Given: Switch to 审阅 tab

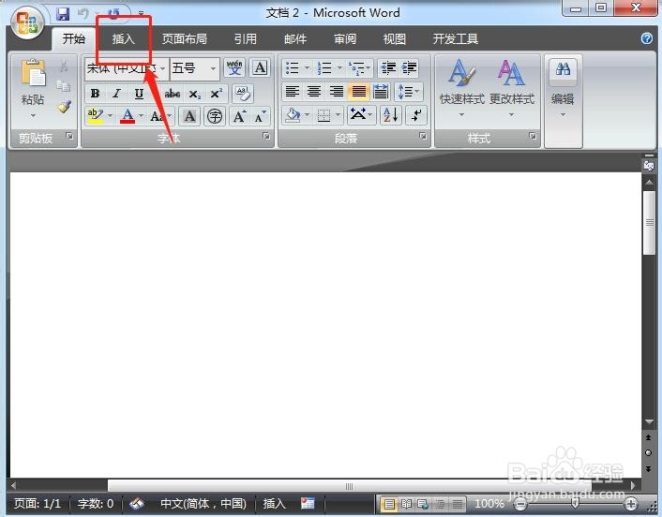Looking at the screenshot, I should pos(345,38).
